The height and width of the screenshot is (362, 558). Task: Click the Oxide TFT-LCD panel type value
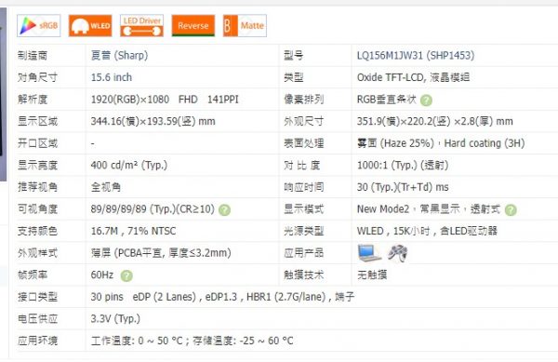tap(413, 77)
